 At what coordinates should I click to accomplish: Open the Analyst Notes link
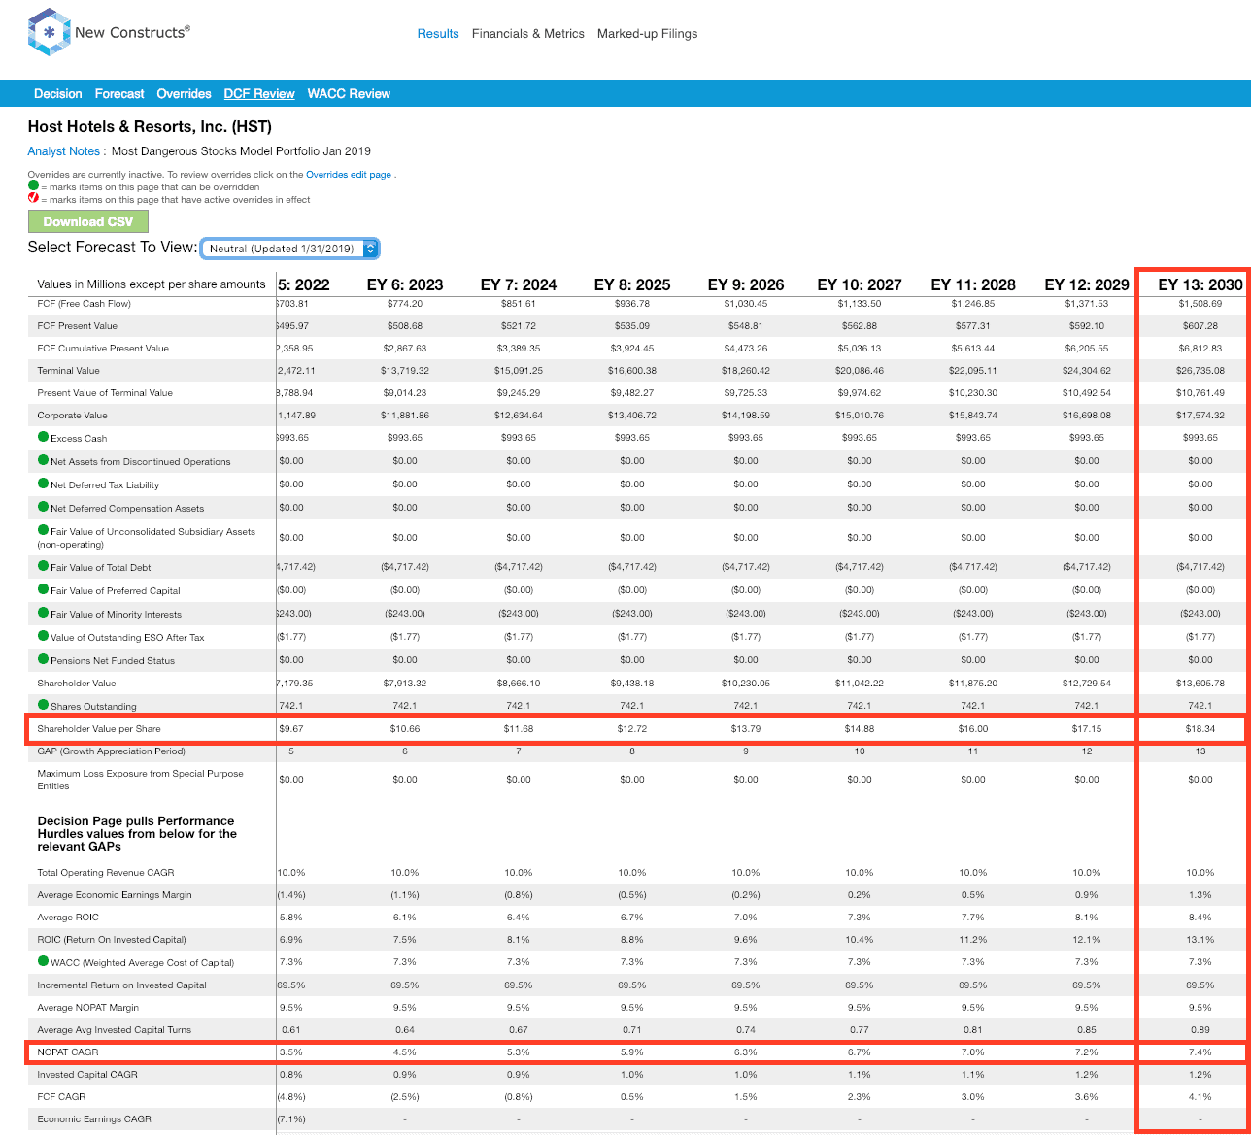pyautogui.click(x=64, y=151)
